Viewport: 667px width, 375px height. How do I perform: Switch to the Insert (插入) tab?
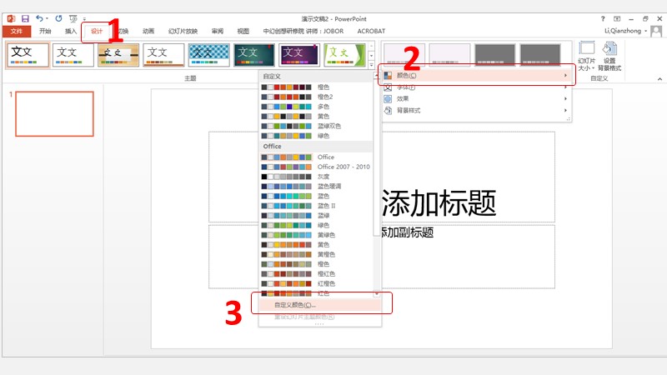(71, 32)
